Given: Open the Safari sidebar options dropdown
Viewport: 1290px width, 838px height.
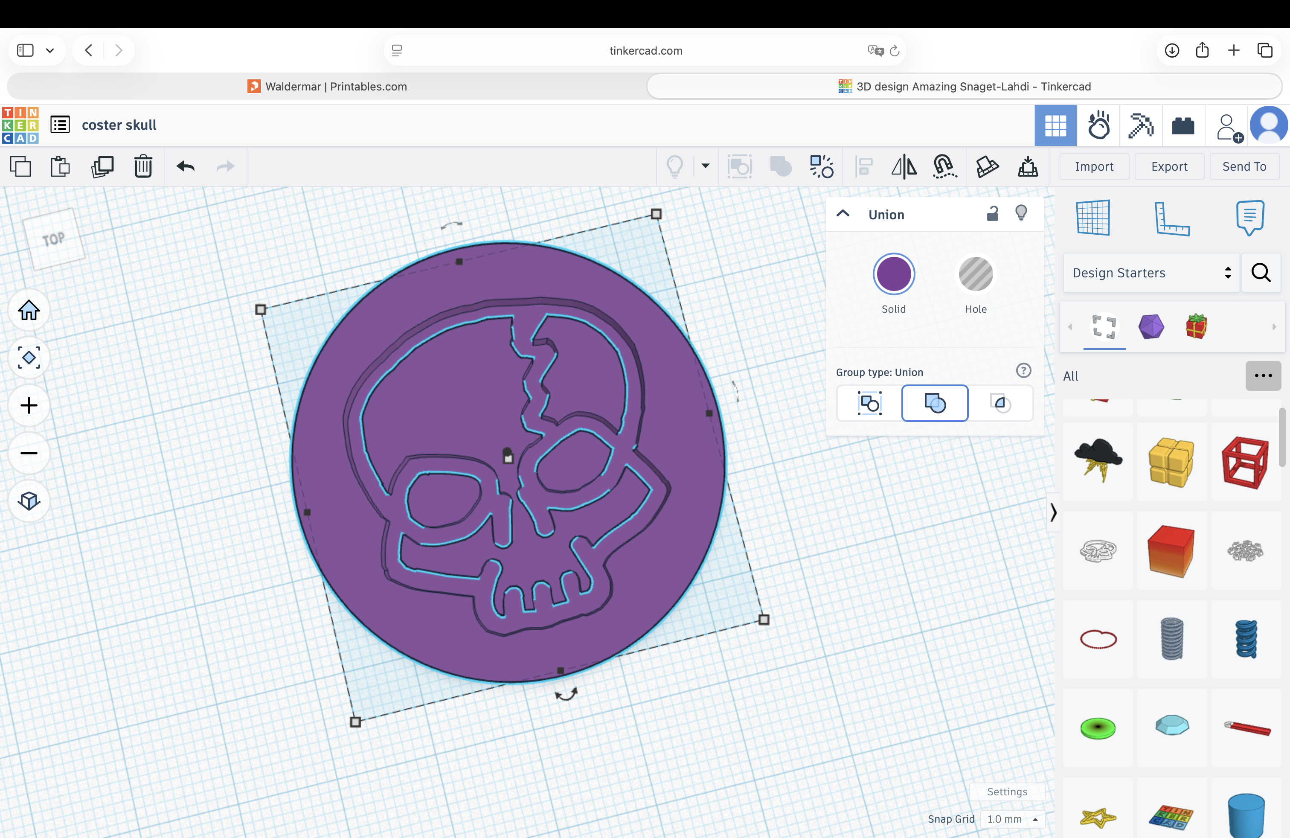Looking at the screenshot, I should tap(50, 51).
